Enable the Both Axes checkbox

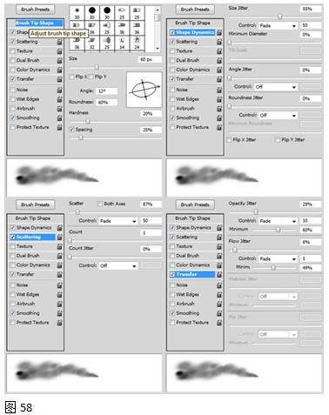coord(100,204)
